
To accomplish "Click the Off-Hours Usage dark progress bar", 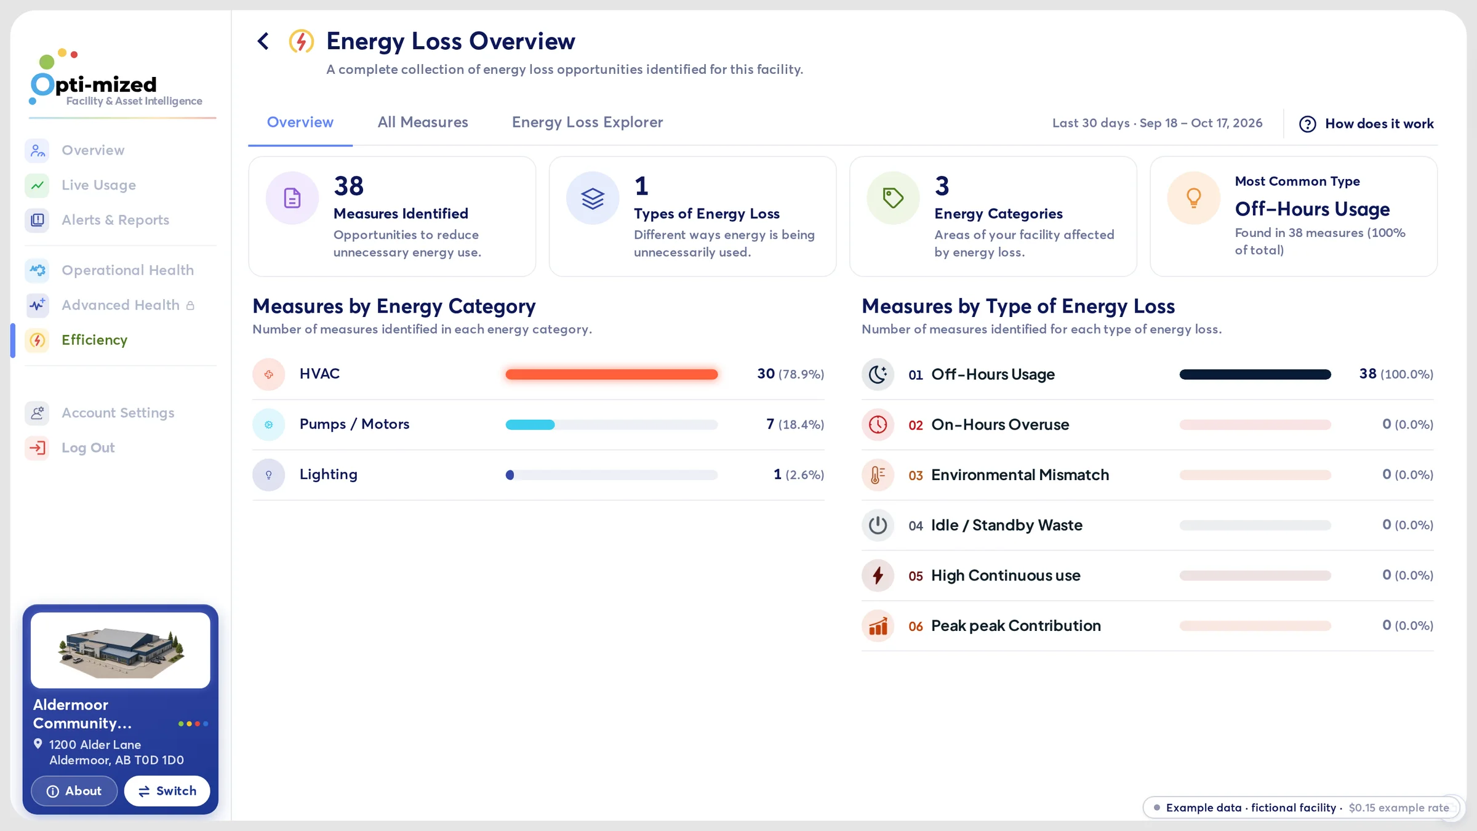I will click(1255, 374).
